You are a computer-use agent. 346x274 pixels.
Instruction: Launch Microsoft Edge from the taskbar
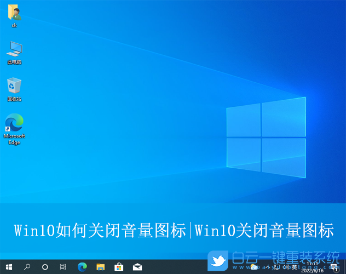pos(82,267)
